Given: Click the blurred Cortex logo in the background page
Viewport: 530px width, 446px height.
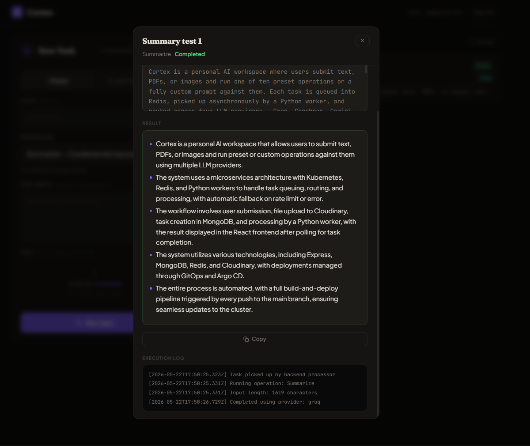Looking at the screenshot, I should (17, 12).
